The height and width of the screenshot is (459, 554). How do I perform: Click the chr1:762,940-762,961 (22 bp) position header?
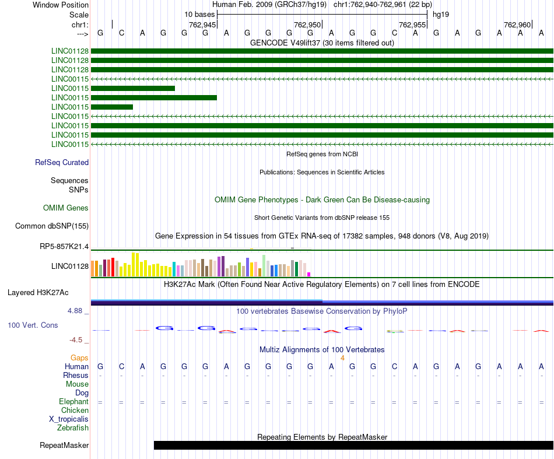(383, 5)
